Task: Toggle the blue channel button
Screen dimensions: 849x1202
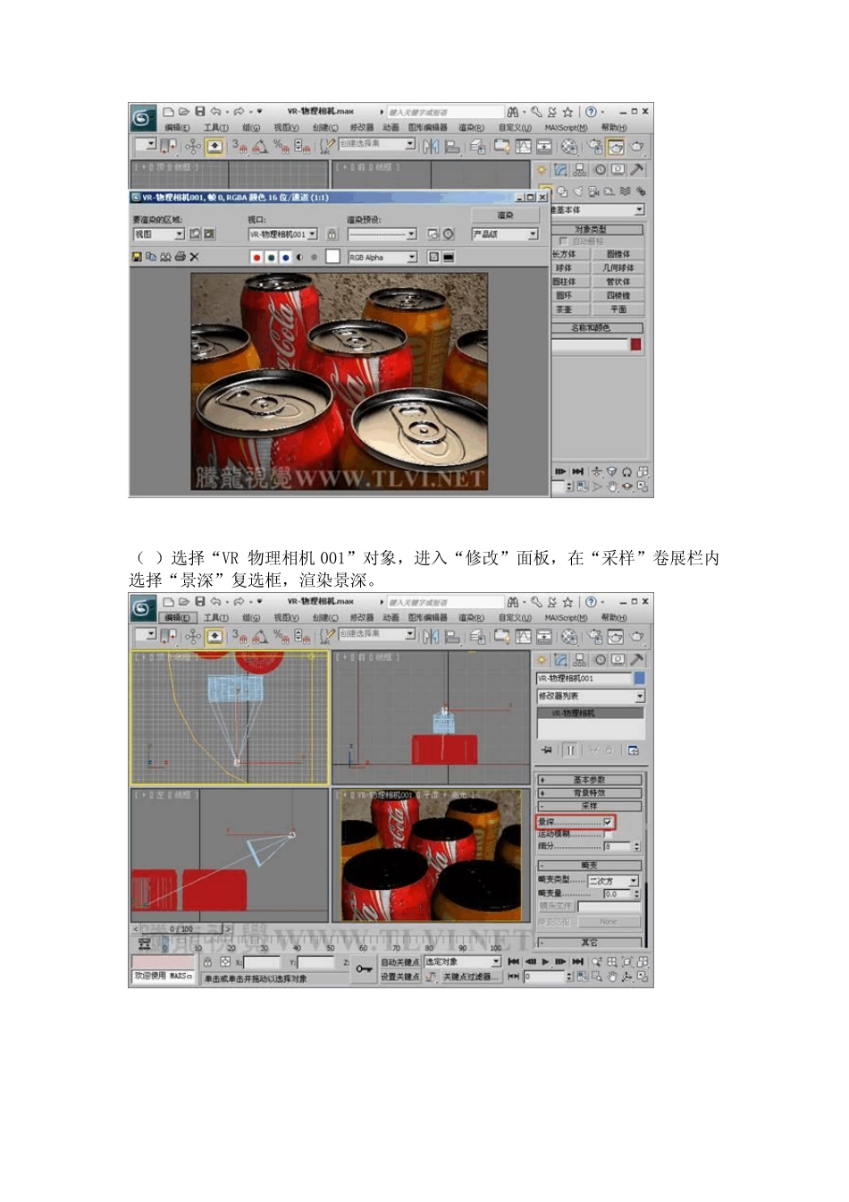Action: [285, 258]
